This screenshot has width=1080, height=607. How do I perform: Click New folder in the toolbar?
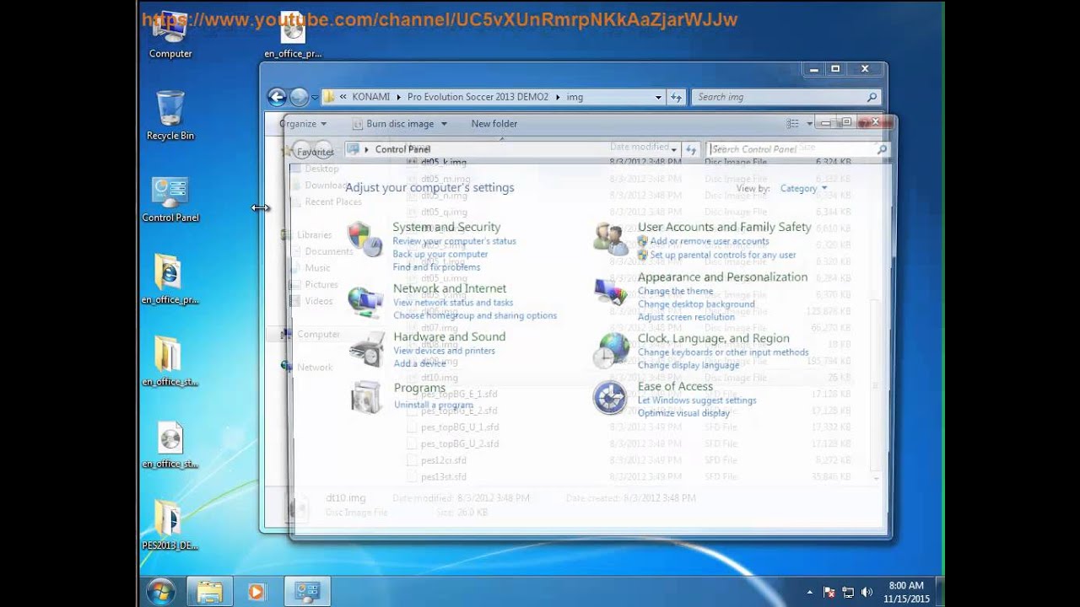coord(494,124)
